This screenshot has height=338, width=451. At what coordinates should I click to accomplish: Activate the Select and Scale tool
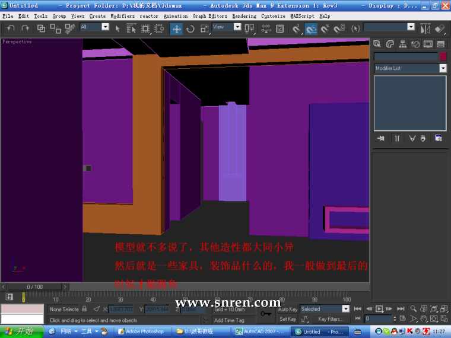pos(204,28)
